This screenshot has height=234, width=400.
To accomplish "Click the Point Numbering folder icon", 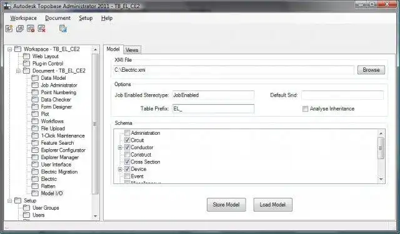I will pyautogui.click(x=35, y=92).
